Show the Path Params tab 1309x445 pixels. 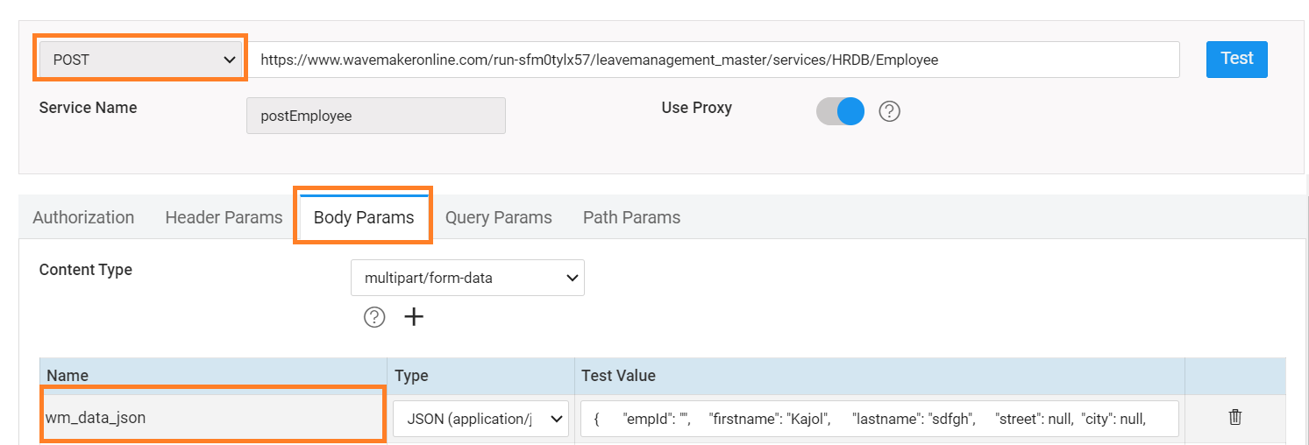pyautogui.click(x=631, y=217)
